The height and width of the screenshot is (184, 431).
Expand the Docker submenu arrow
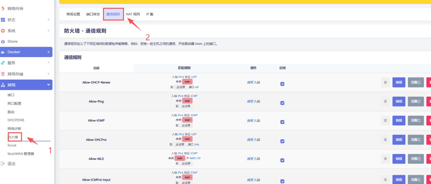[x=48, y=52]
